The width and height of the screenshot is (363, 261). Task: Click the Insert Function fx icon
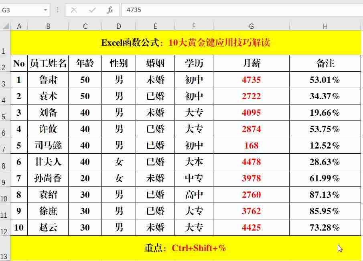click(110, 10)
